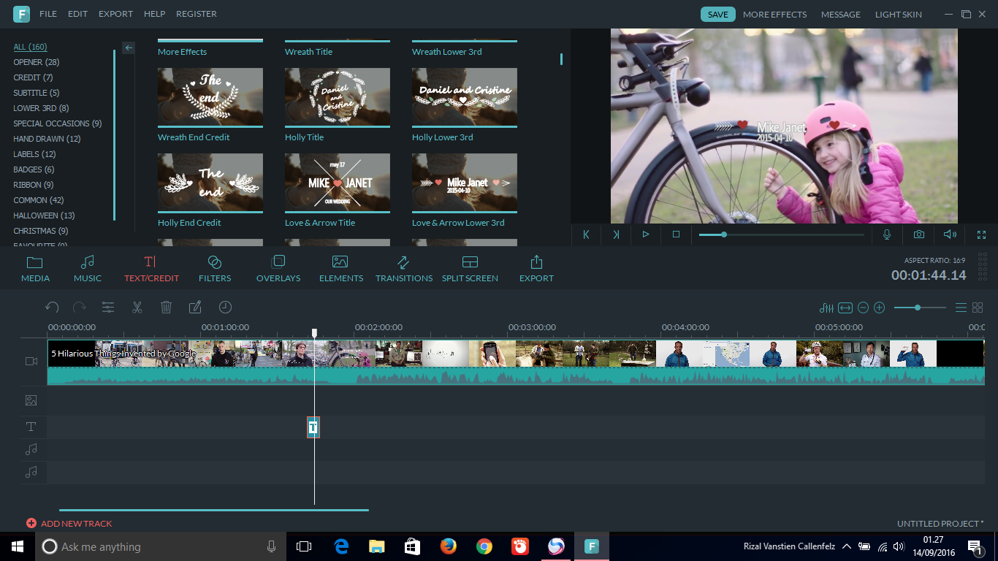Switch to Light Skin theme

click(898, 14)
